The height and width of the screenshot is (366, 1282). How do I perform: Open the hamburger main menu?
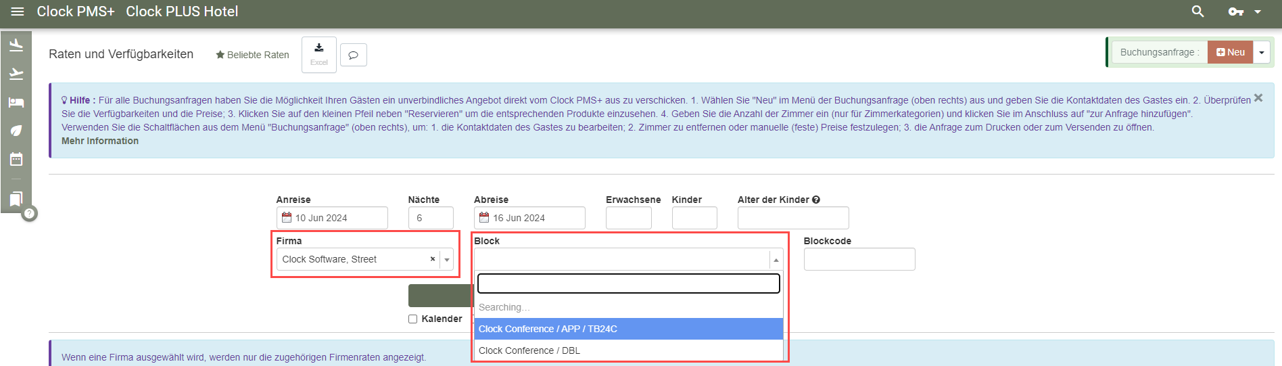point(18,12)
